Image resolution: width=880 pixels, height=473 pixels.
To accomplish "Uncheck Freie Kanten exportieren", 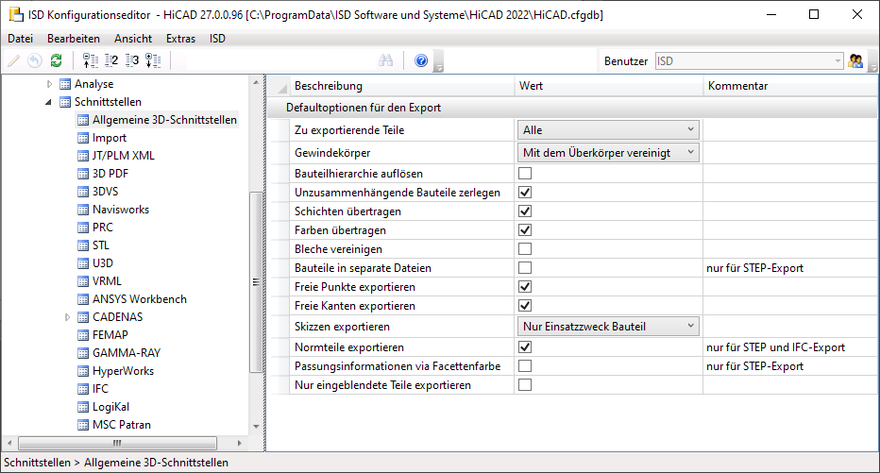I will [525, 306].
